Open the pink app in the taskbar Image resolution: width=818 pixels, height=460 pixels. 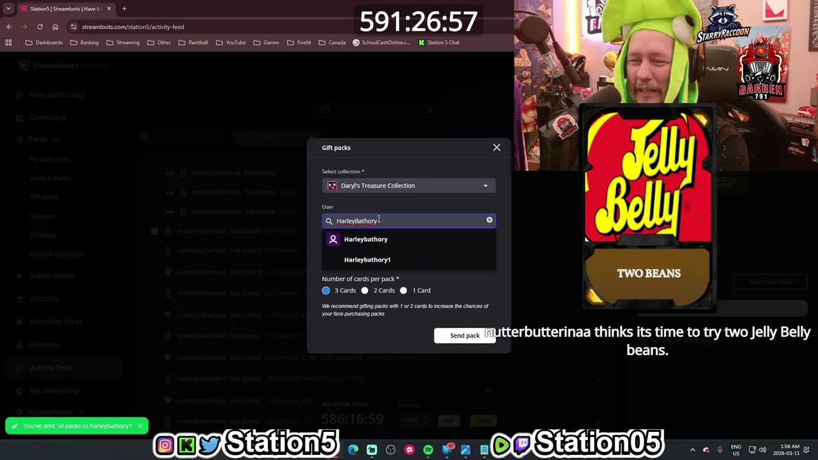[x=410, y=450]
